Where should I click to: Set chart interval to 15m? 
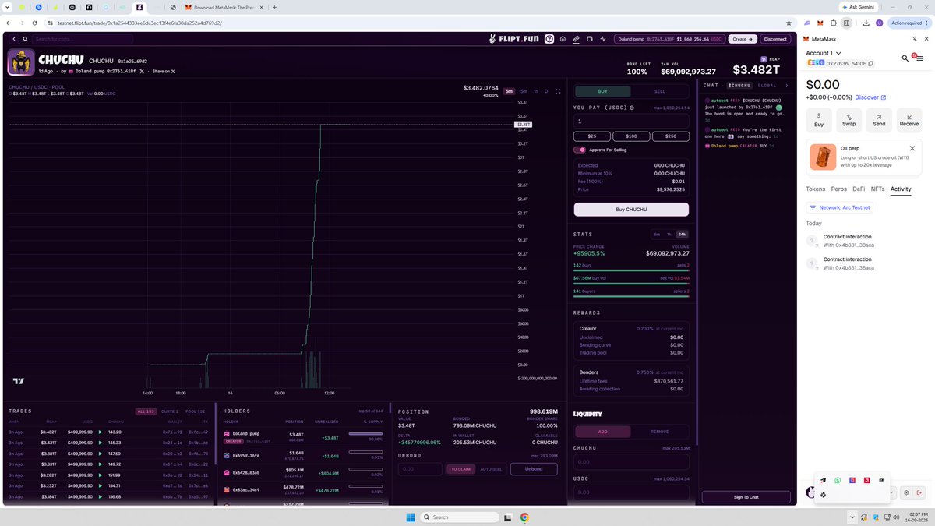(x=523, y=91)
